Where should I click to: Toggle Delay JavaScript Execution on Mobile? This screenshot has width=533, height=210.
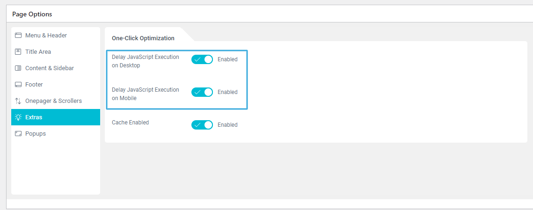(x=202, y=92)
